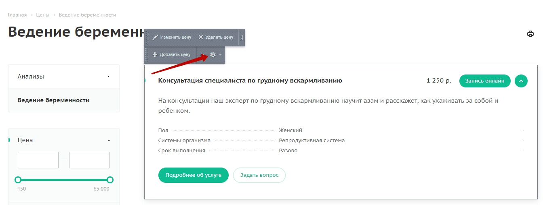Click the print icon on the page
This screenshot has height=205, width=545.
pyautogui.click(x=530, y=34)
